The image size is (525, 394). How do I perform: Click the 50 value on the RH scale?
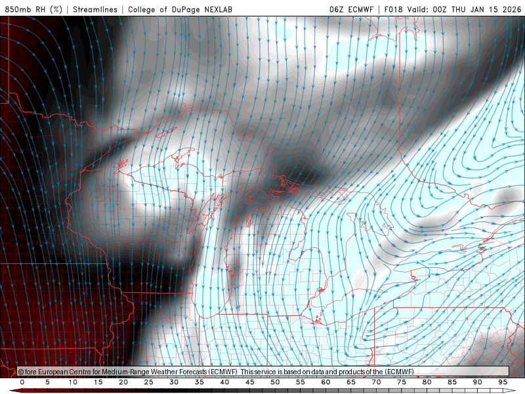pos(275,382)
